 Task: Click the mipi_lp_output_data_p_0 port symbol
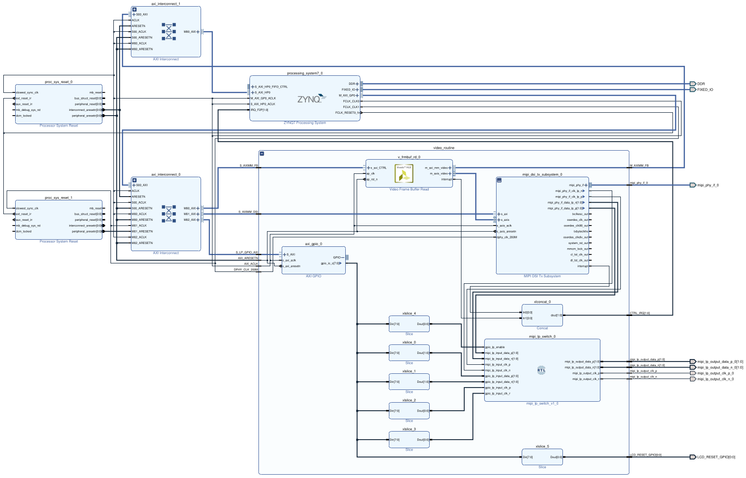(x=692, y=361)
